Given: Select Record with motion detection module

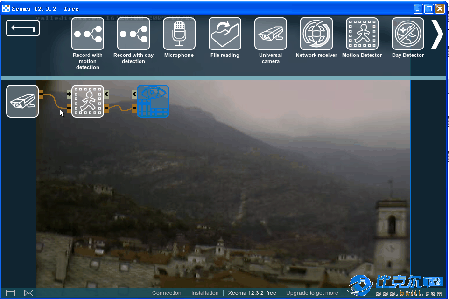Looking at the screenshot, I should pyautogui.click(x=88, y=34).
